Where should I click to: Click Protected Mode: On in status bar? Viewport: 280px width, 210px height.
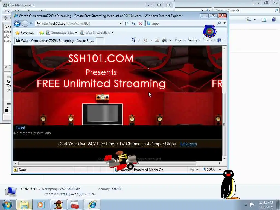(x=148, y=170)
